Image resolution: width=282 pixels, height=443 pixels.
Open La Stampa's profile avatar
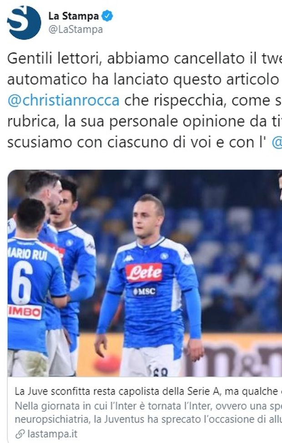point(24,22)
